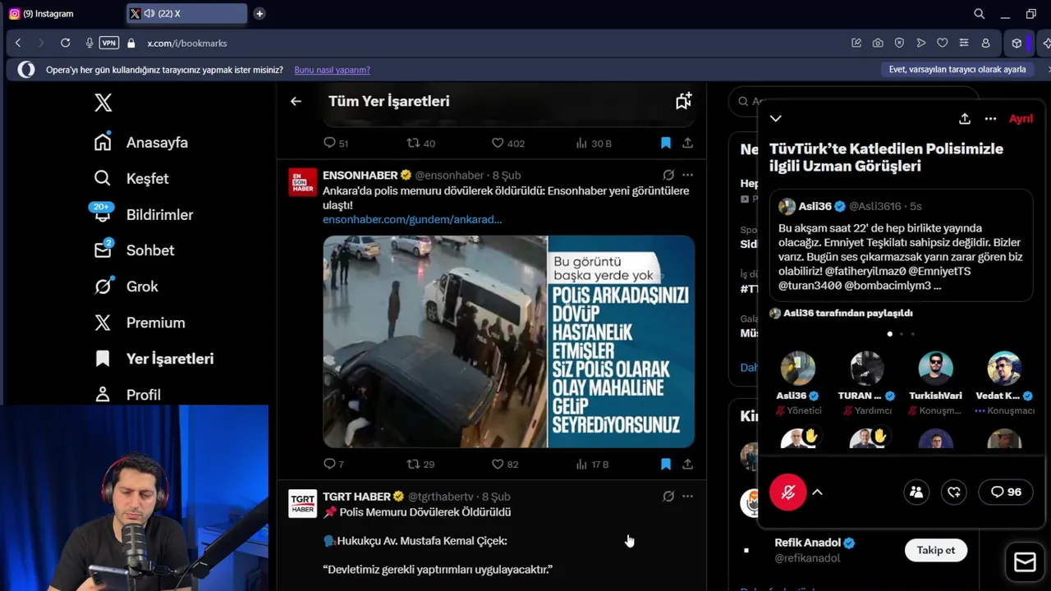This screenshot has width=1051, height=591.
Task: Select the X browser tab
Action: pyautogui.click(x=186, y=13)
